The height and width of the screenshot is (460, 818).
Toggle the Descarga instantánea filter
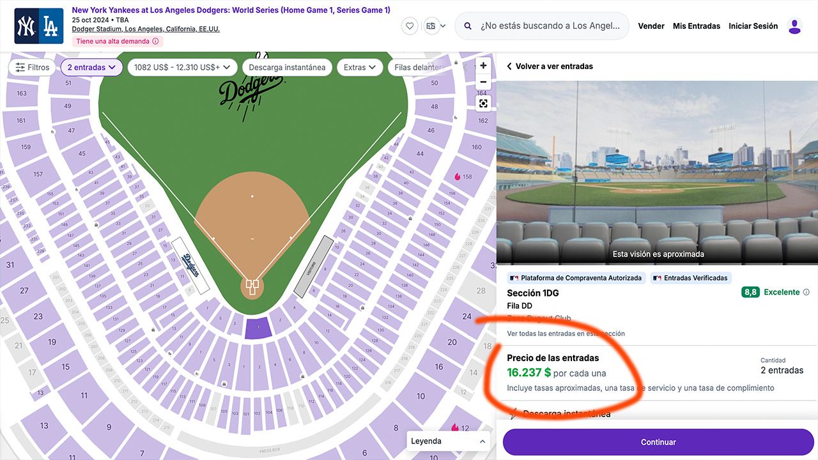(x=287, y=67)
